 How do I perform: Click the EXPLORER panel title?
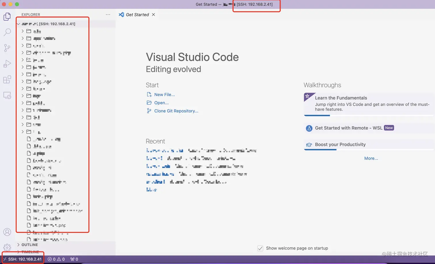(31, 14)
